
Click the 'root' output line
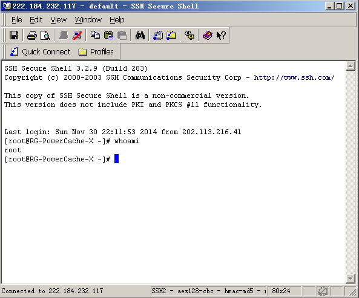tap(13, 150)
